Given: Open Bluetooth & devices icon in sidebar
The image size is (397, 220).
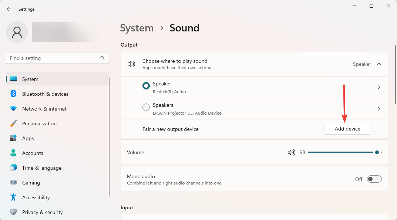Looking at the screenshot, I should coord(13,94).
